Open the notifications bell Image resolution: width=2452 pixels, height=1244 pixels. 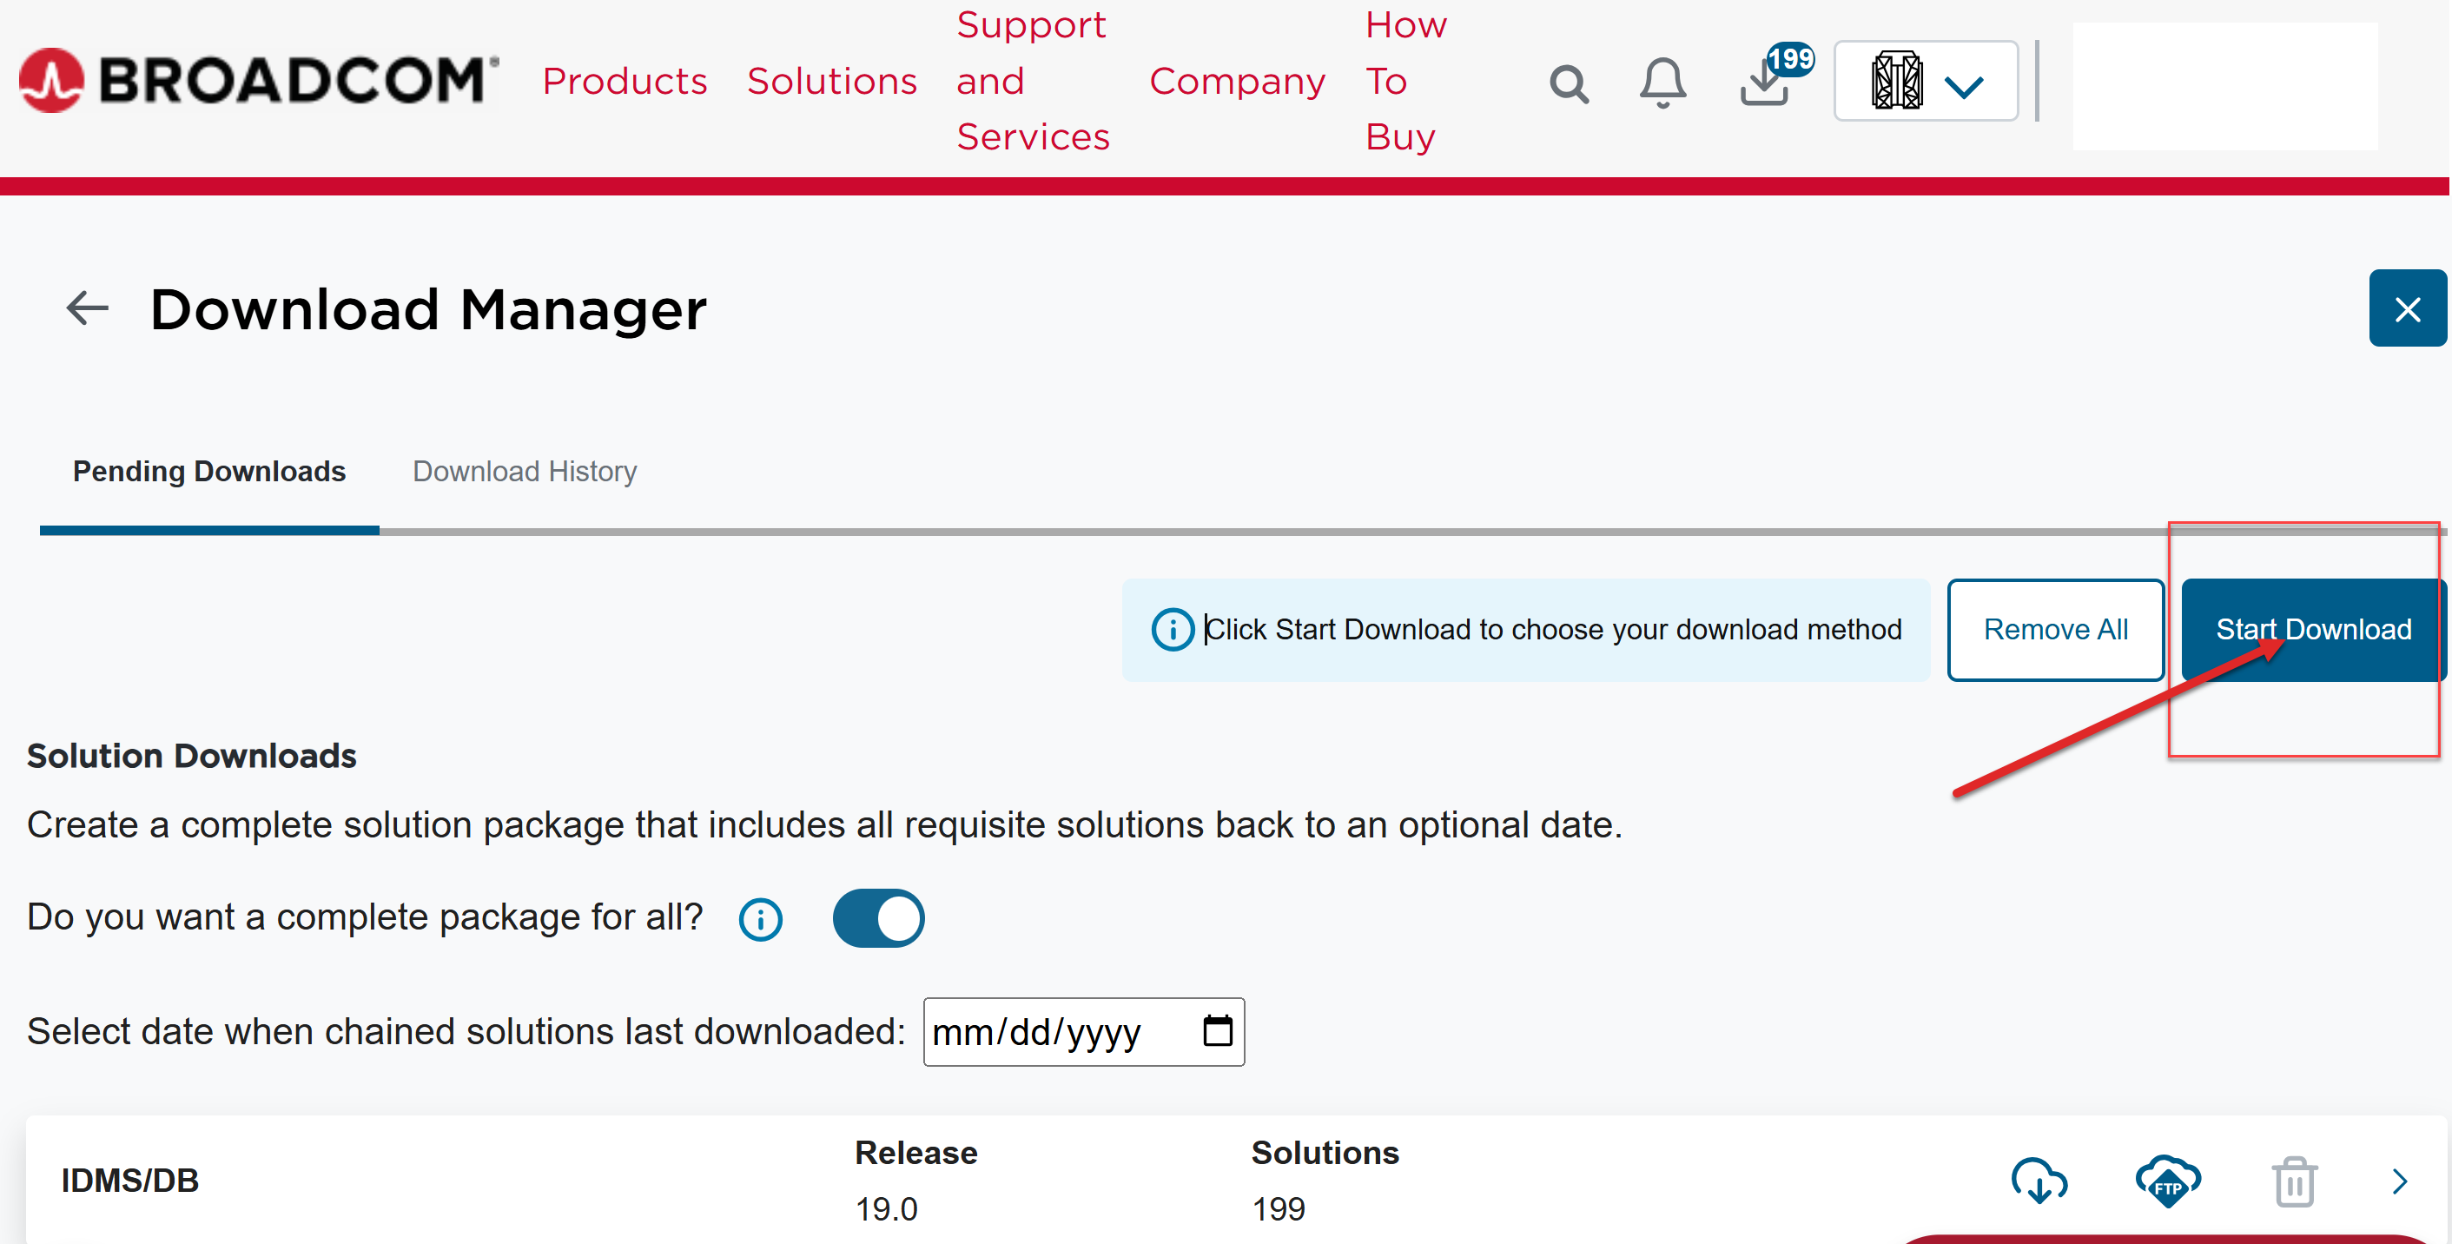[x=1662, y=83]
